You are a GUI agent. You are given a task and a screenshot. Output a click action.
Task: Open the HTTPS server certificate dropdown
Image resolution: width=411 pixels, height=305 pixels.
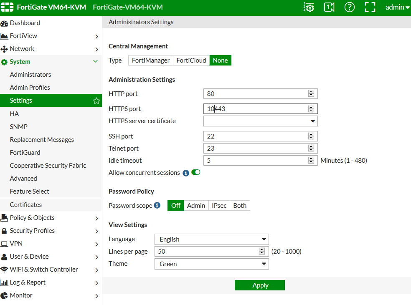coord(260,121)
